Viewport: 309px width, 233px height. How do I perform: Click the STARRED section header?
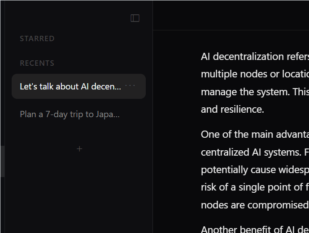[x=37, y=39]
